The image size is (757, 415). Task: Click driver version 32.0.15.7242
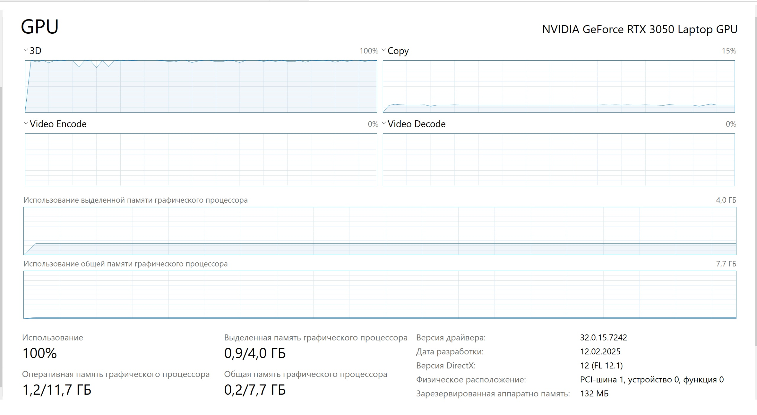pos(604,338)
